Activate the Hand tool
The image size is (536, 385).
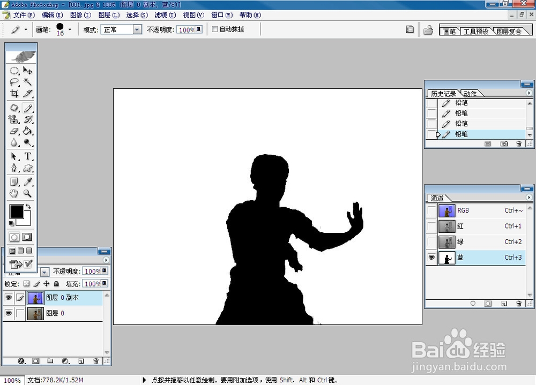[x=14, y=194]
